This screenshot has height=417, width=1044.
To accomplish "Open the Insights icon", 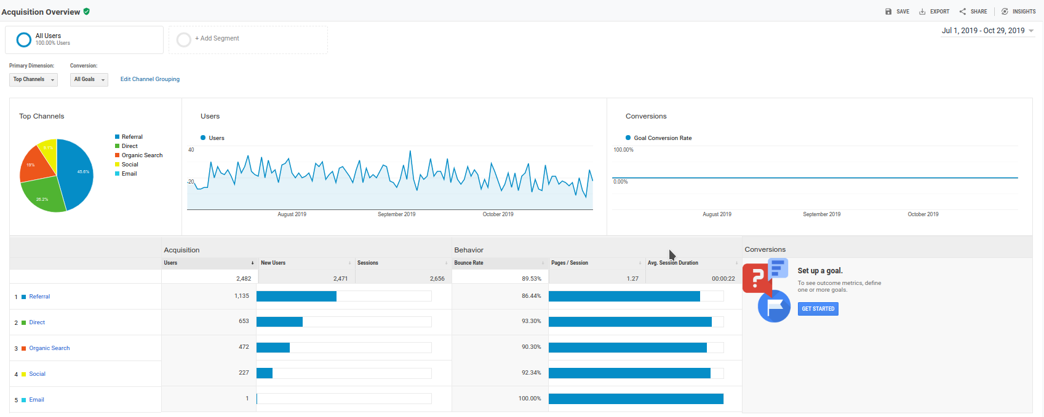I will 1005,12.
